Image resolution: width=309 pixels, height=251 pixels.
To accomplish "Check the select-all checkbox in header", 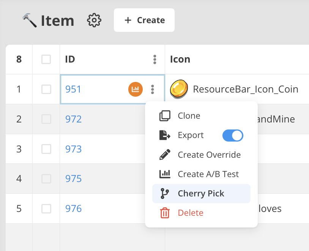I will tap(46, 59).
